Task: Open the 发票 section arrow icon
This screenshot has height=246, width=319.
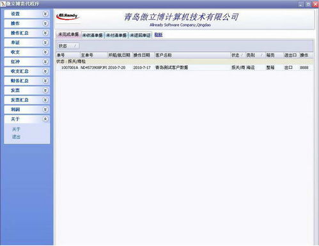Action: coord(45,90)
